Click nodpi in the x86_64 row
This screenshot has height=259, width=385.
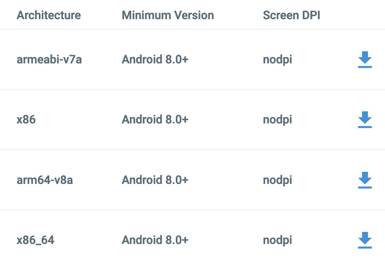[277, 240]
